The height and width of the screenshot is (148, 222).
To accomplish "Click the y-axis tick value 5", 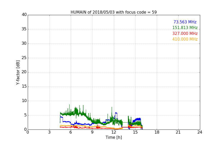I will (x=25, y=115).
